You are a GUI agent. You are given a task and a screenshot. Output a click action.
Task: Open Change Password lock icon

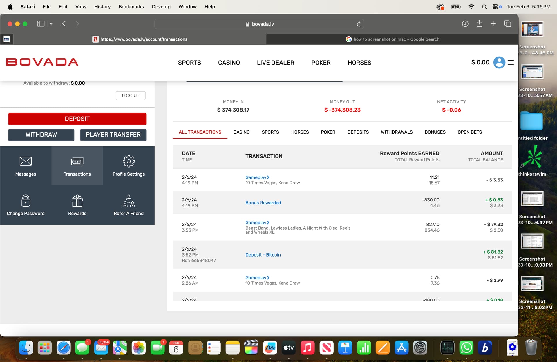pos(26,201)
